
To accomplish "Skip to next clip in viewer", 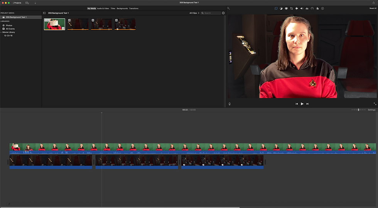I will pos(307,104).
